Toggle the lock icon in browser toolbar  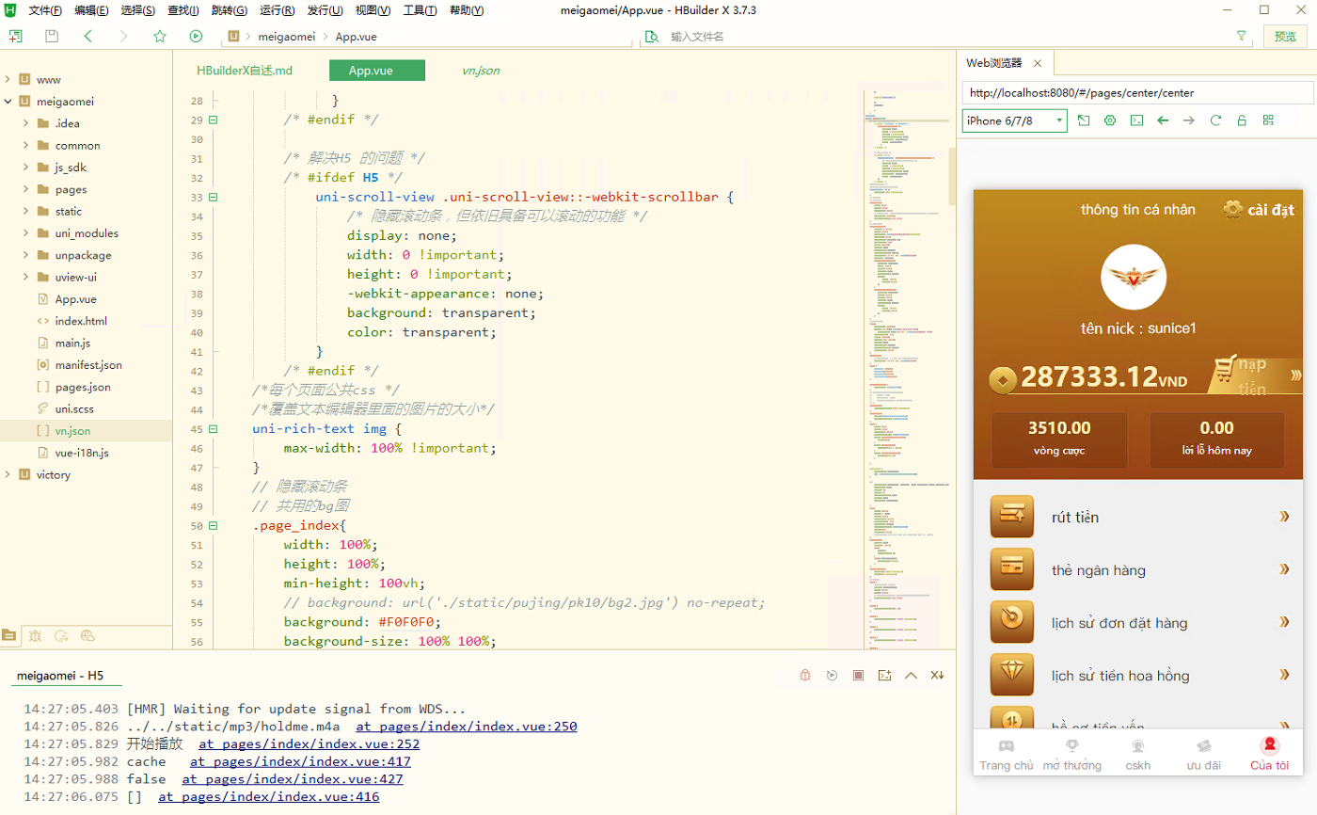1242,120
